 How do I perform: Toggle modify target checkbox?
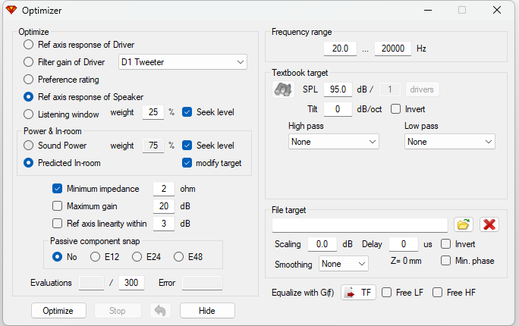(x=187, y=163)
